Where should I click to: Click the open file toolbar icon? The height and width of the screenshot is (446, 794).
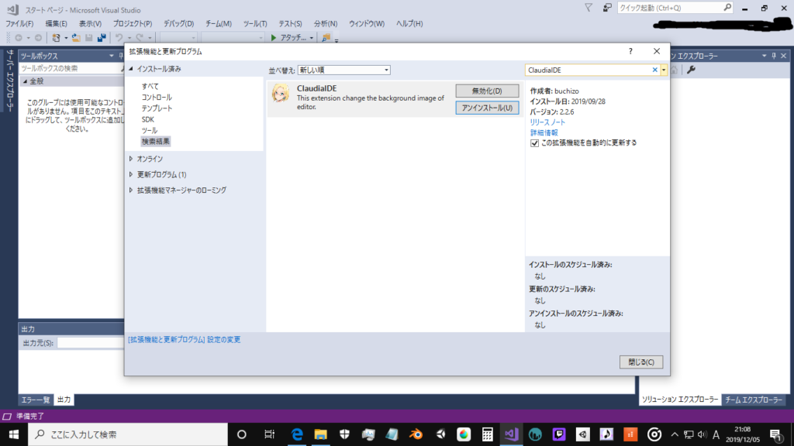[76, 38]
